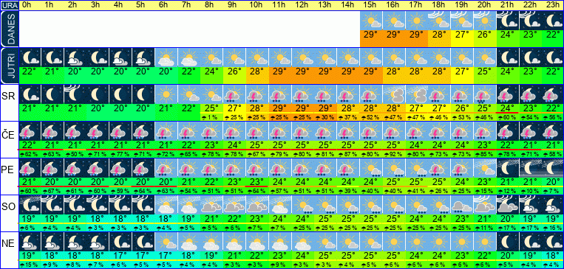Click the DANES 15h sunny weather icon
The width and height of the screenshot is (564, 269).
372,21
